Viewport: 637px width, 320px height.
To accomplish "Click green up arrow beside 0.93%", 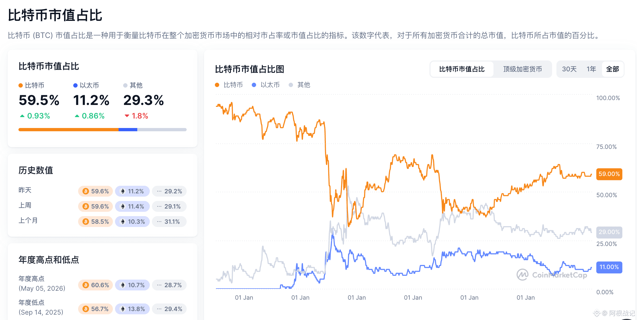I will coord(22,116).
